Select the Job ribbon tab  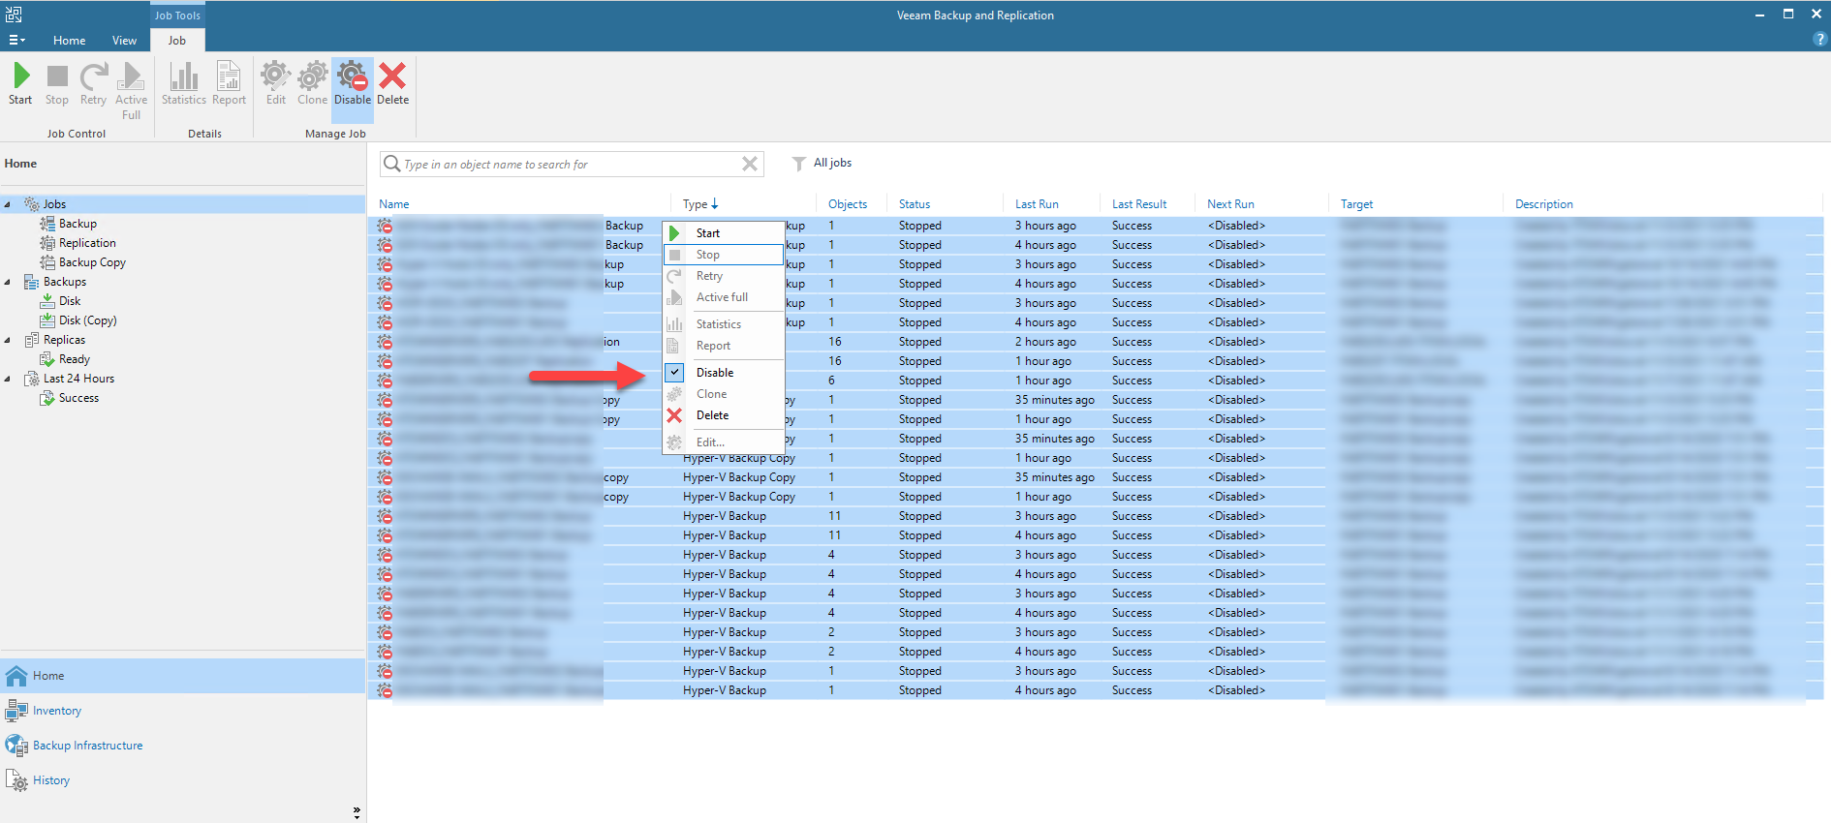[x=177, y=41]
